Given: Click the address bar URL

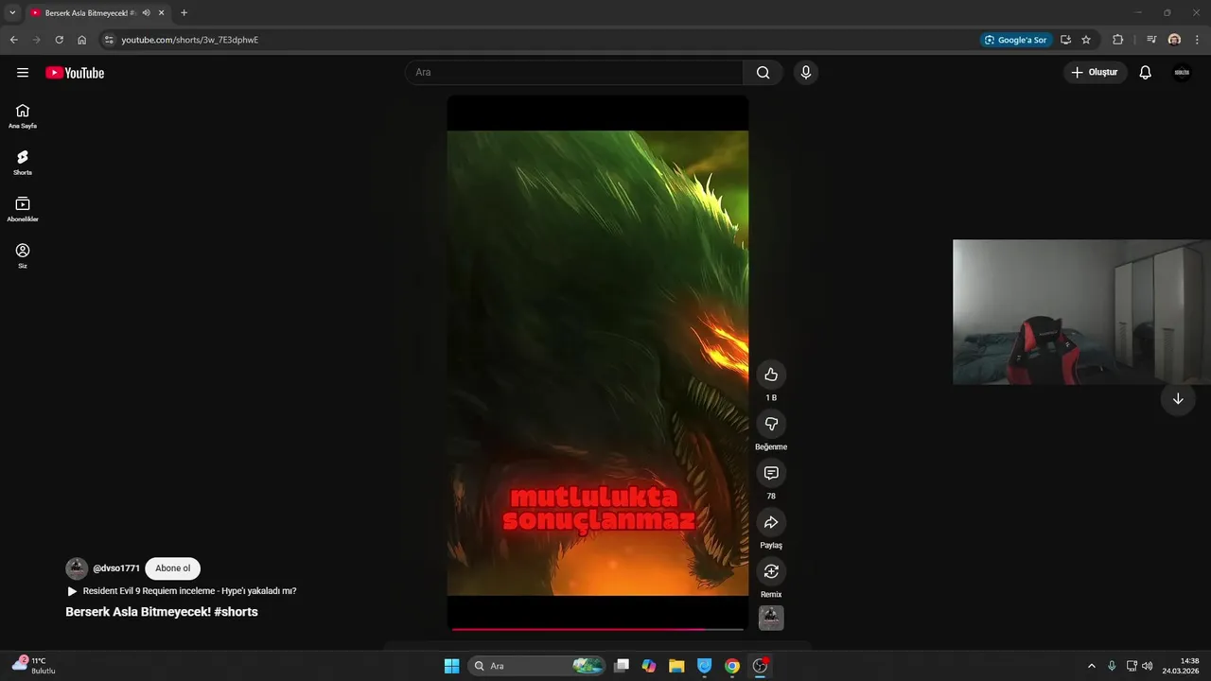Looking at the screenshot, I should pyautogui.click(x=190, y=40).
